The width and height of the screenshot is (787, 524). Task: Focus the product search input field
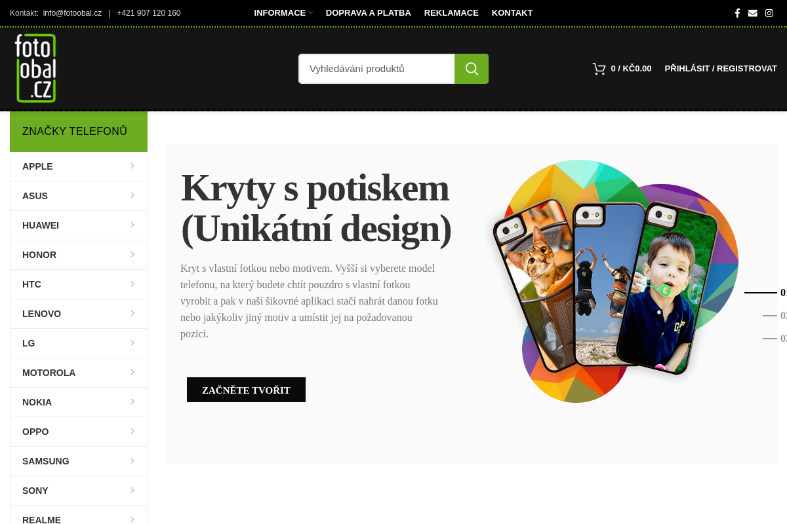(376, 69)
